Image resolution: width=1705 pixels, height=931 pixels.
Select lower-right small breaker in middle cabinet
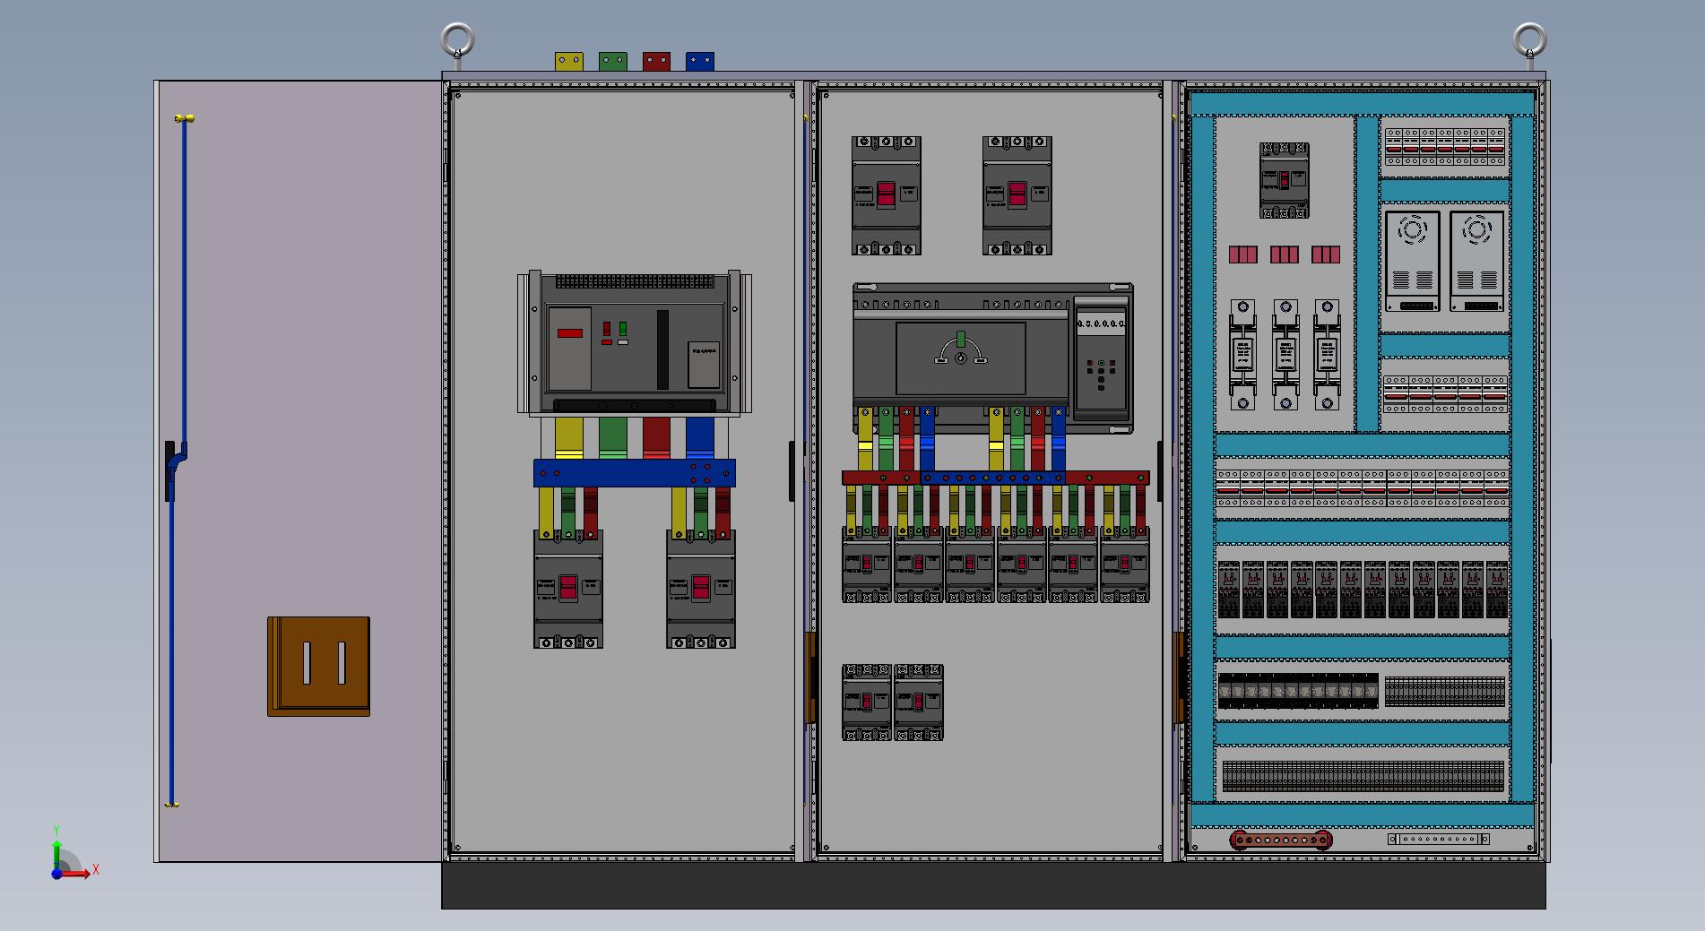919,703
